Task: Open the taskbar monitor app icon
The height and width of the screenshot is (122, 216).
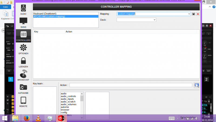Action: click(50, 118)
